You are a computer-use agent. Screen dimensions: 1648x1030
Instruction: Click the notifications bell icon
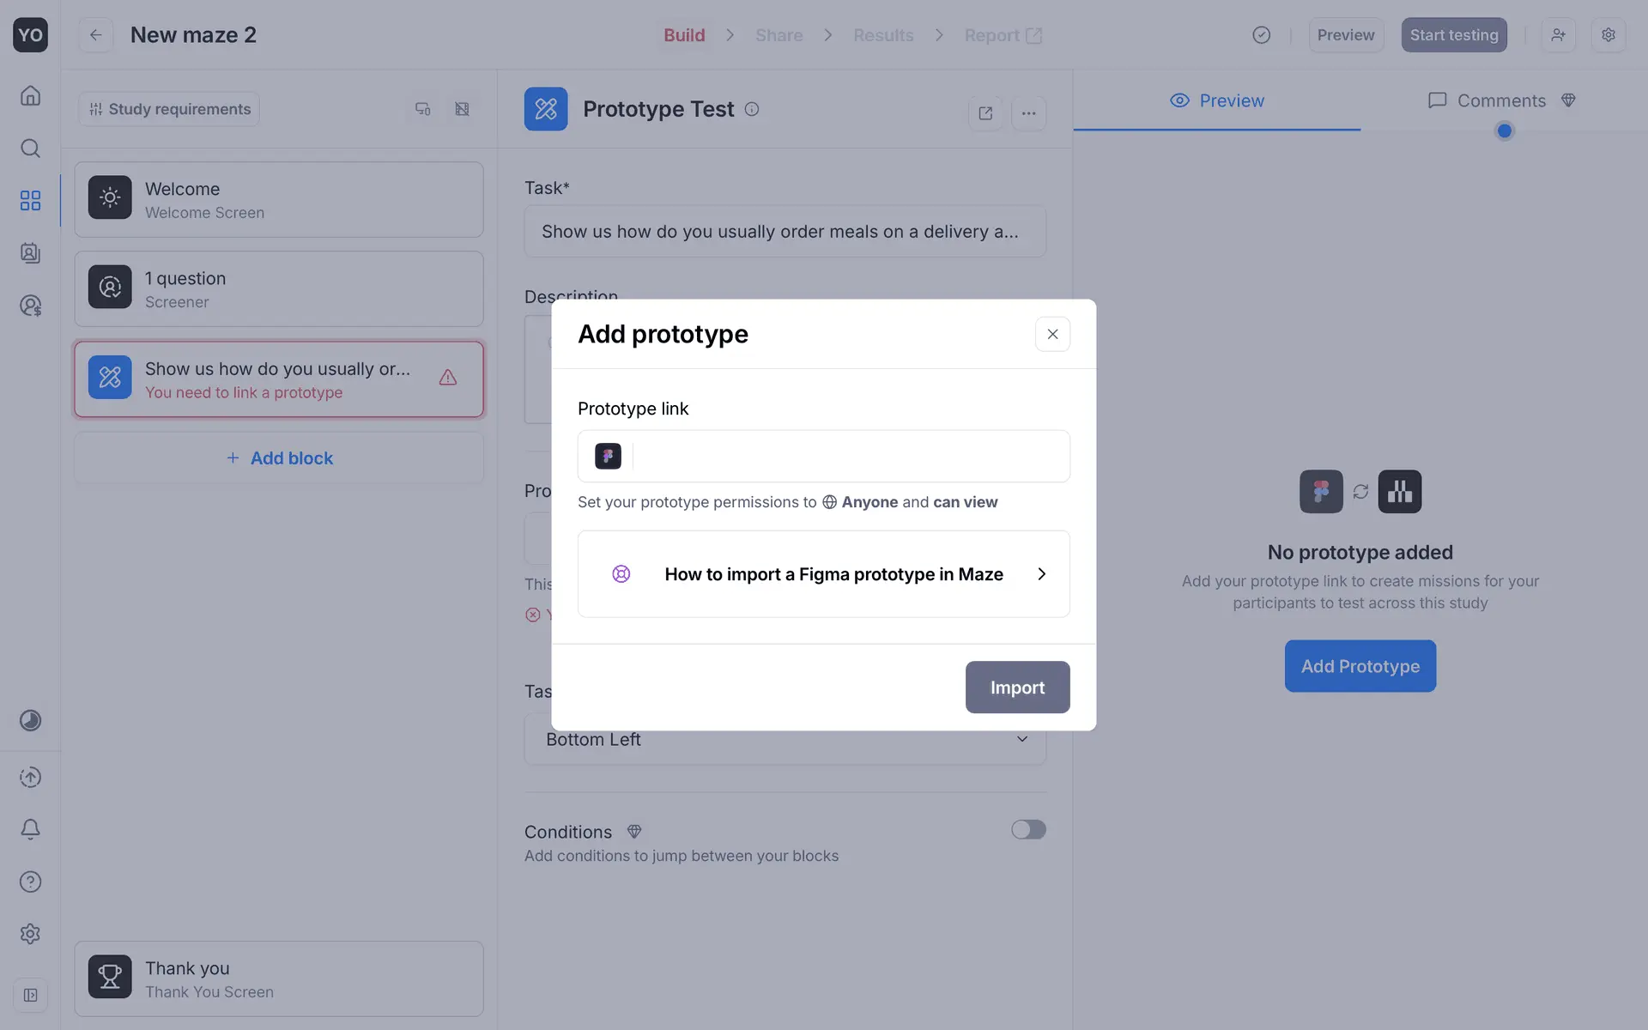click(30, 829)
